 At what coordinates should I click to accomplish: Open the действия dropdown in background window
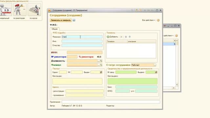pyautogui.click(x=168, y=36)
